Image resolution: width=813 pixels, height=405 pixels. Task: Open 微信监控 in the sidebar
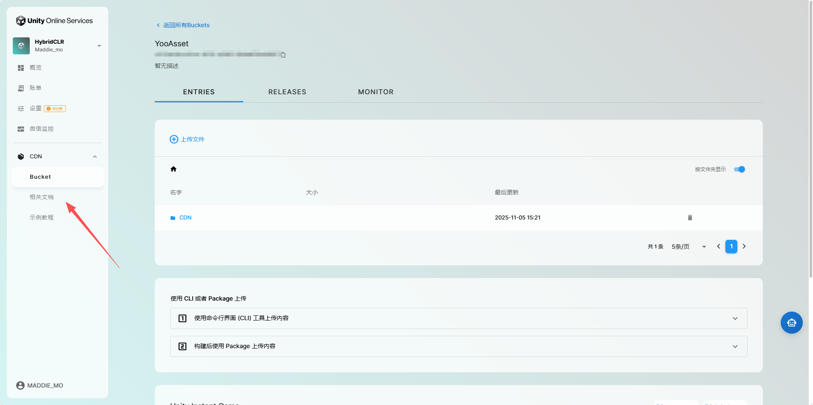42,129
